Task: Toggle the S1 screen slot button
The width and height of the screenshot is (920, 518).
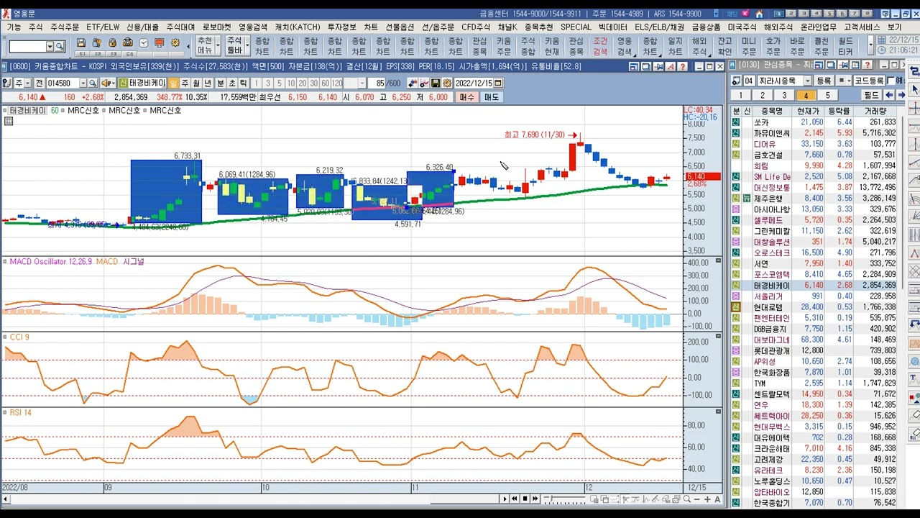Action: tap(83, 53)
